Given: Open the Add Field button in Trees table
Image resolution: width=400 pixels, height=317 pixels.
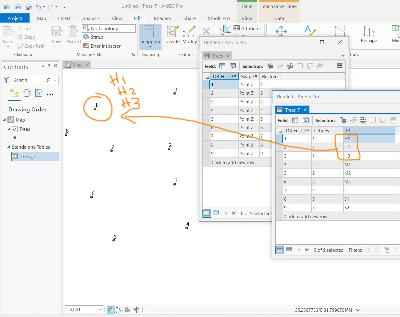Looking at the screenshot, I should point(222,66).
